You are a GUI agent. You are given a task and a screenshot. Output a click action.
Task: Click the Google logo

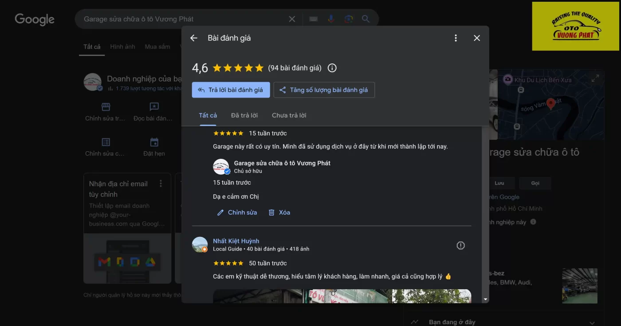tap(35, 20)
